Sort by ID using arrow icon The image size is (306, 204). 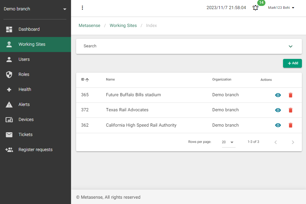tap(87, 80)
